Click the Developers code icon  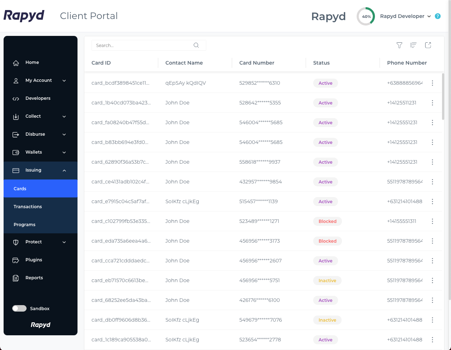click(16, 99)
